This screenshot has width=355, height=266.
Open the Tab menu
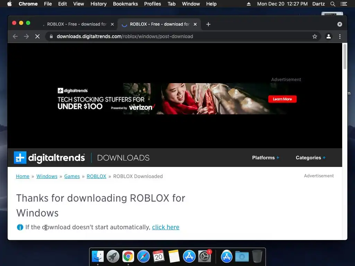pyautogui.click(x=172, y=4)
